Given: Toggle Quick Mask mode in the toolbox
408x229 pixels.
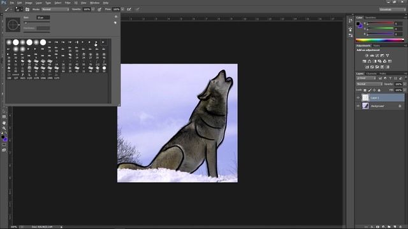Looking at the screenshot, I should click(x=4, y=144).
